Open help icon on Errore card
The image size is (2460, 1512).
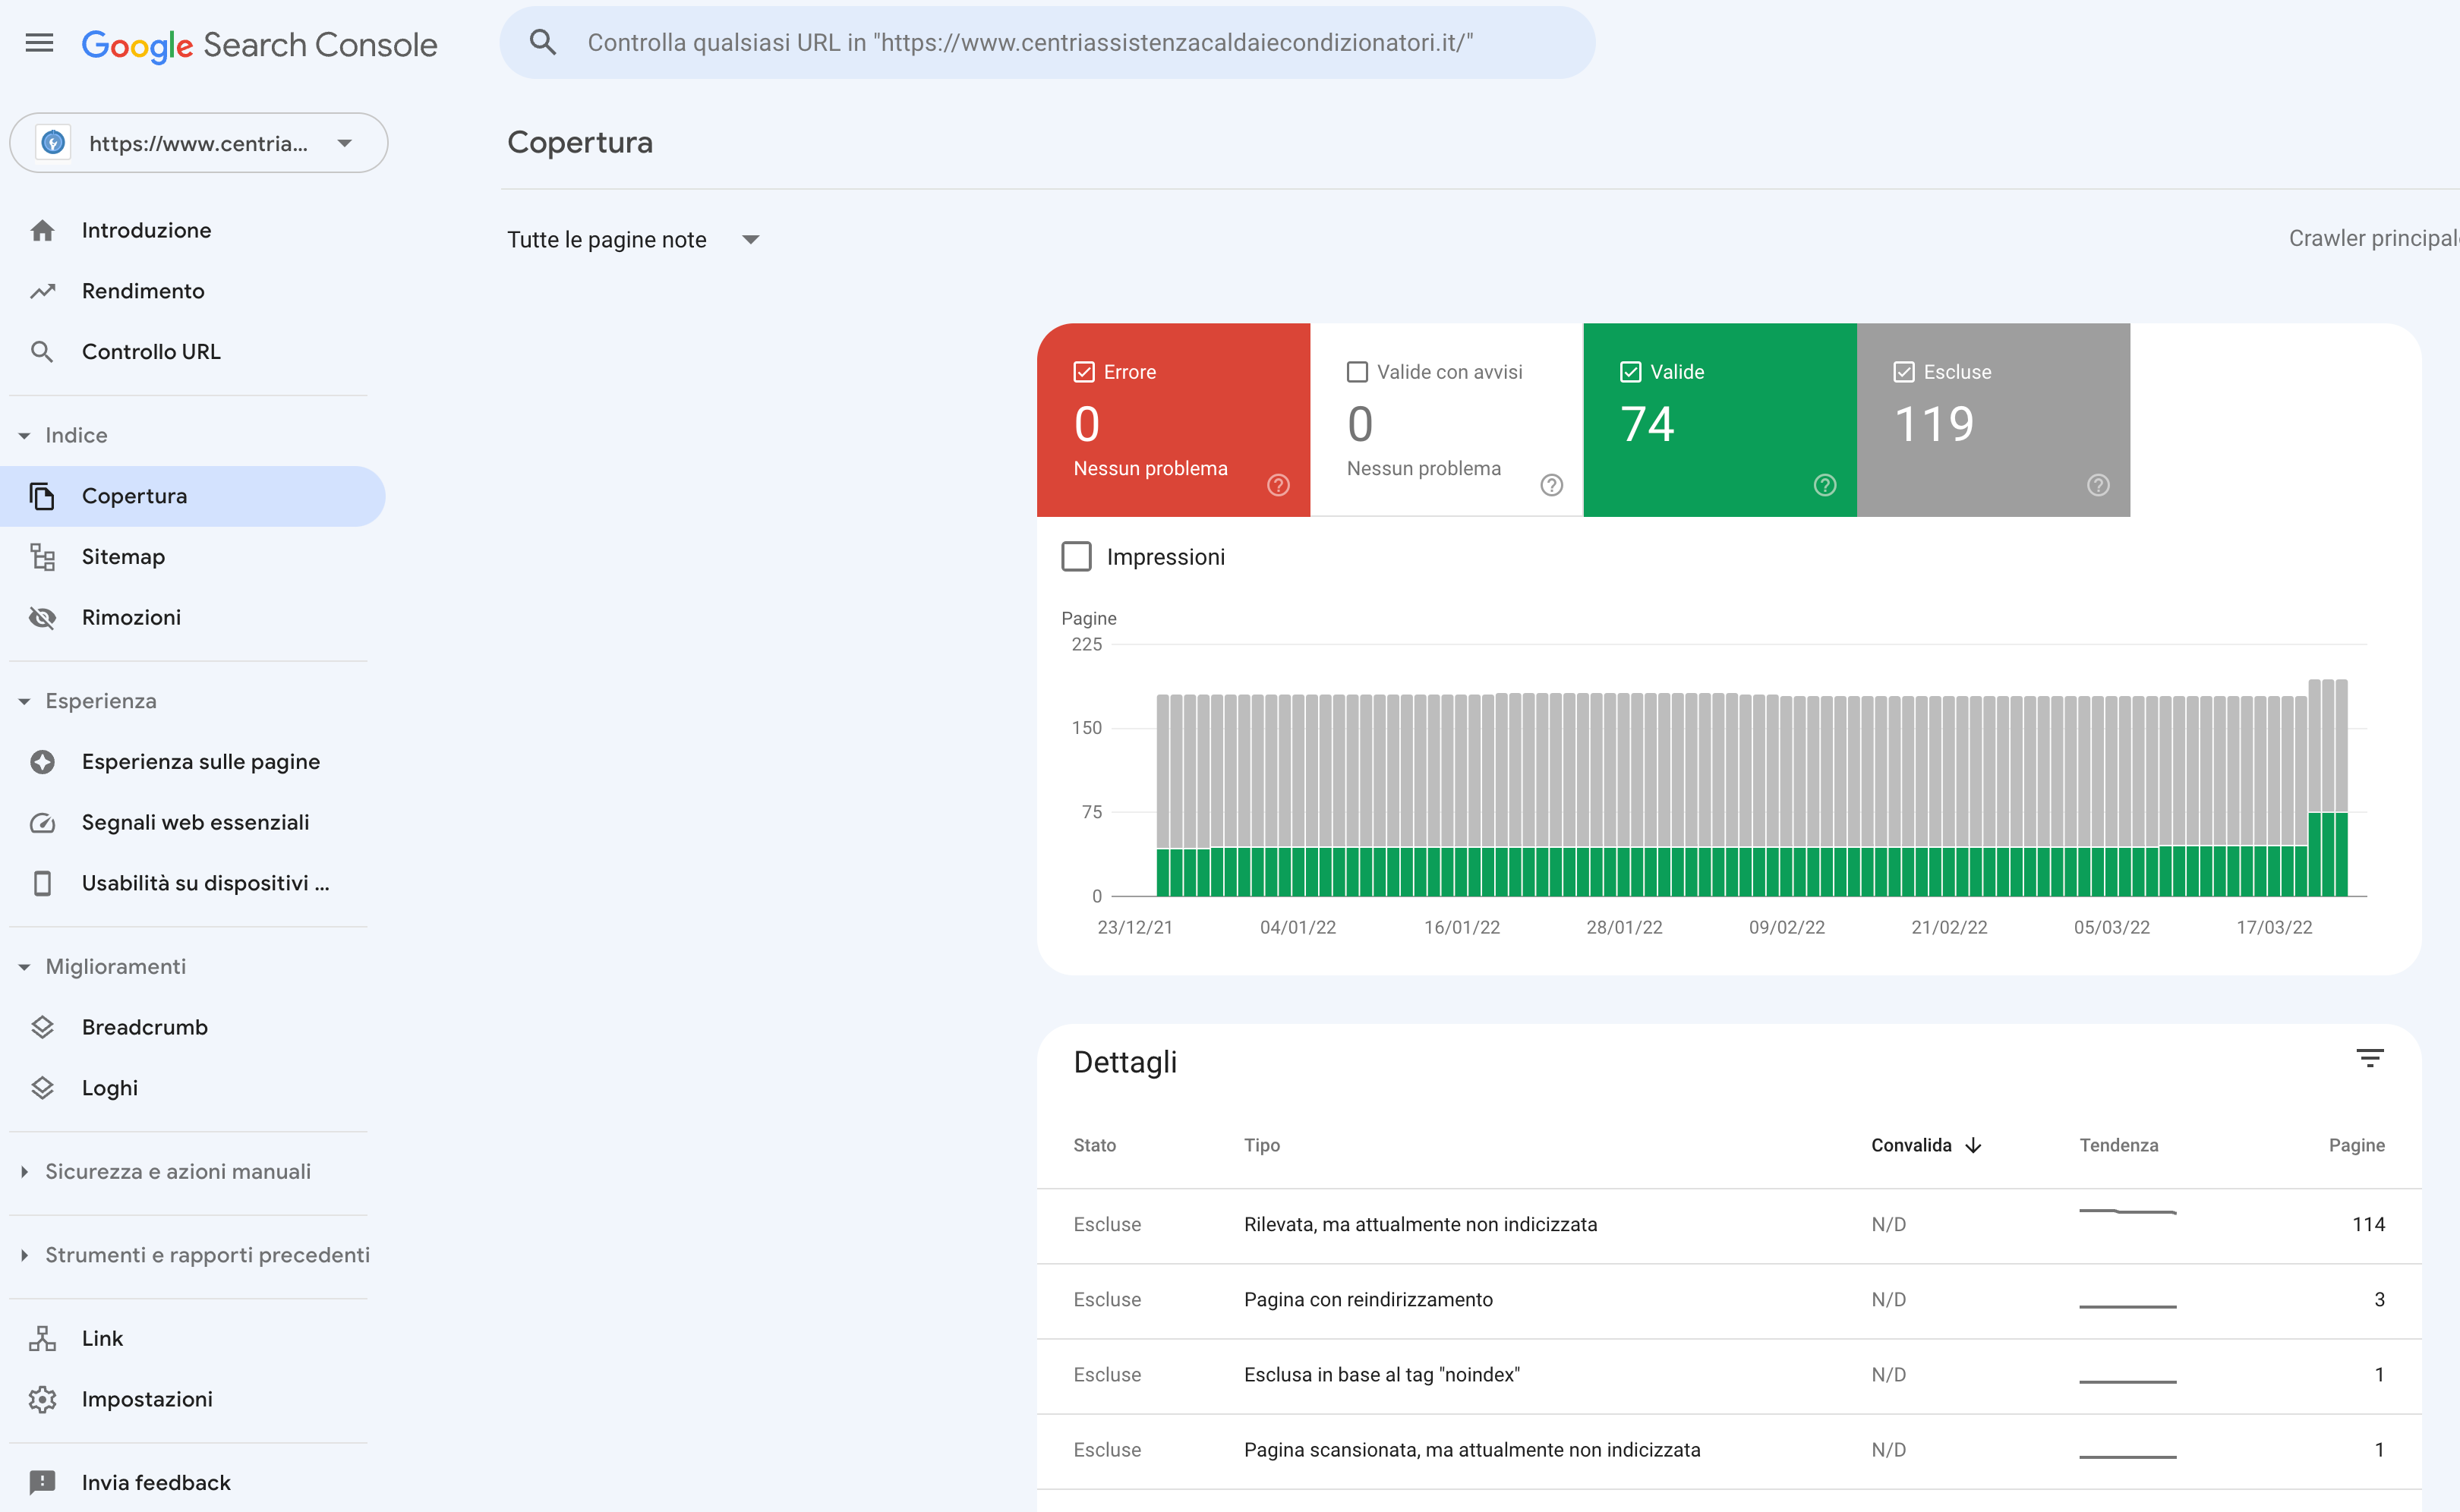tap(1278, 485)
